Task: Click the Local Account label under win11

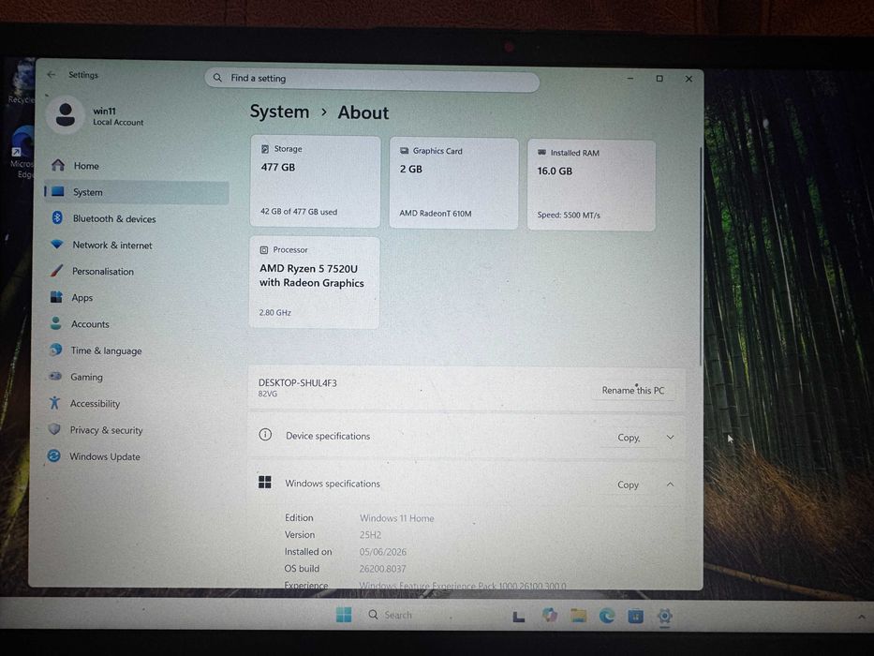Action: 118,122
